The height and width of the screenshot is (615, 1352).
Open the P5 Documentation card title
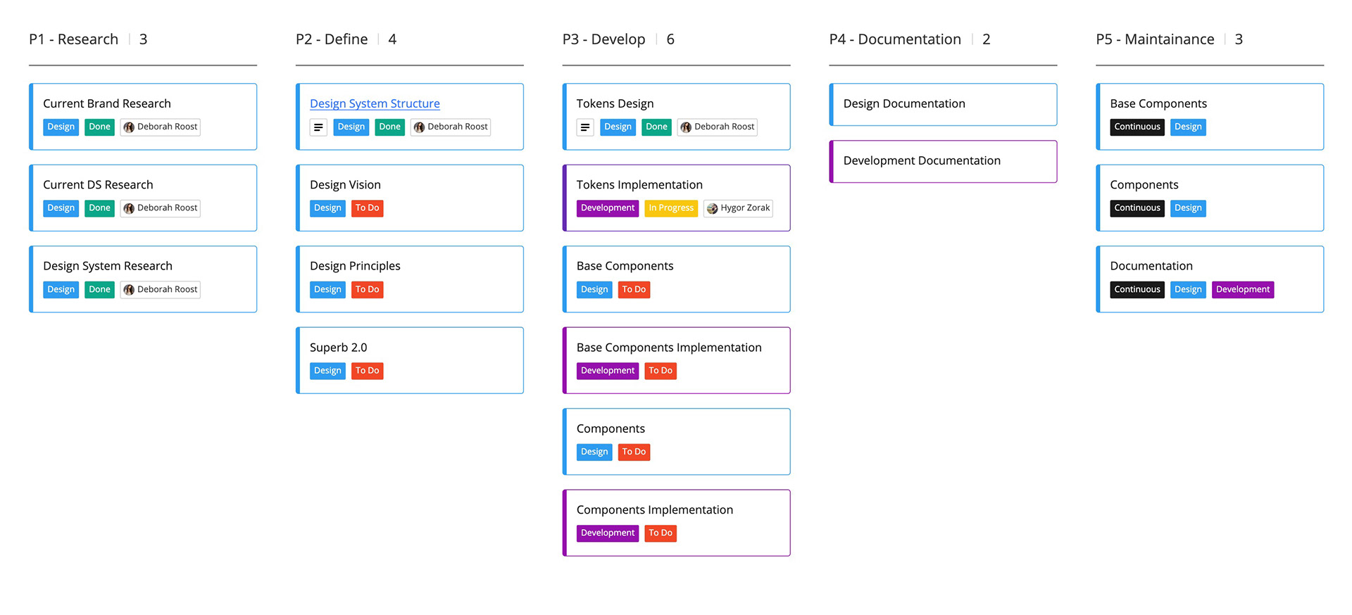(1151, 266)
